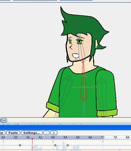
Task: Click the step forward one frame button
Action: coord(4,120)
